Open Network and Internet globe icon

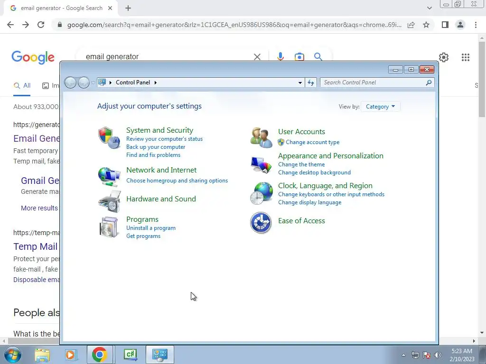click(x=109, y=177)
